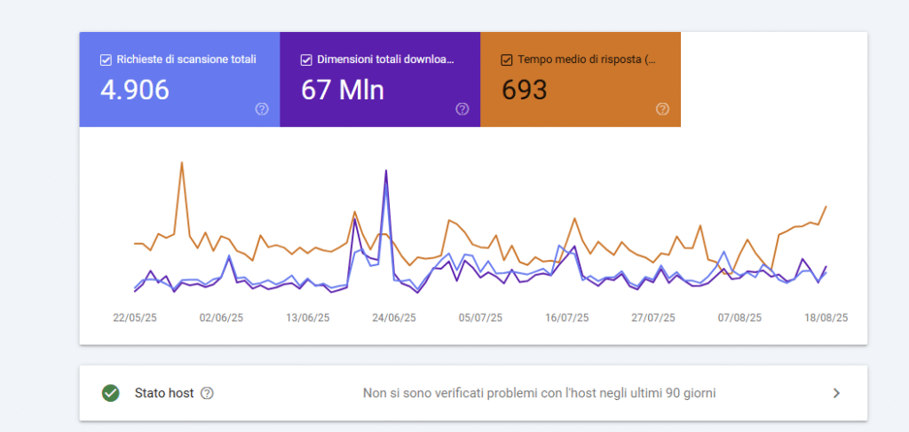Viewport: 909px width, 432px height.
Task: Open help icon in Richieste di scansione card
Action: (262, 109)
